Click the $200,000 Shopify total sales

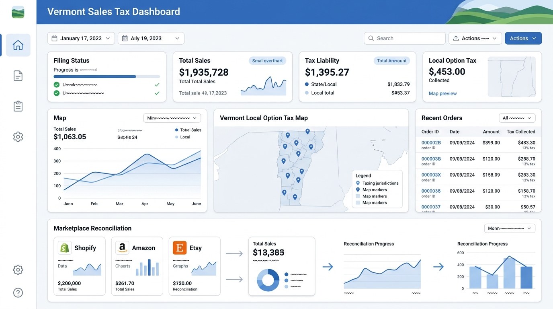69,283
